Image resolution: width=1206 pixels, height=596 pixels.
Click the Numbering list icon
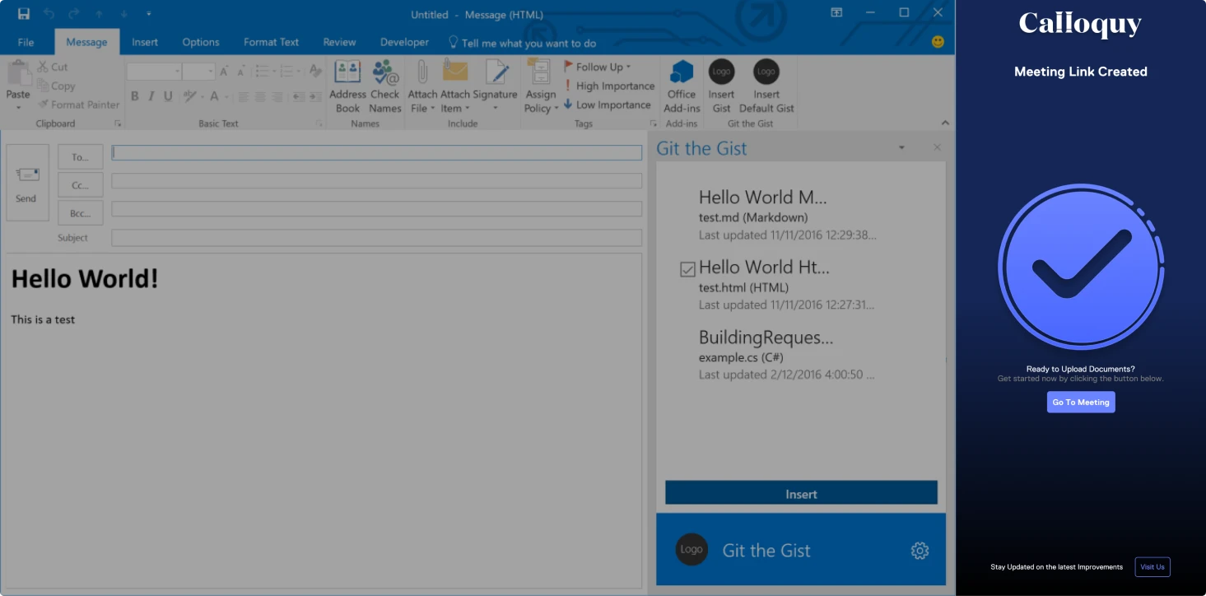(x=287, y=72)
